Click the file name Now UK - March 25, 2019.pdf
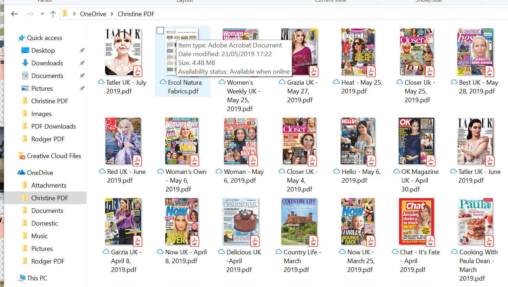 click(361, 261)
